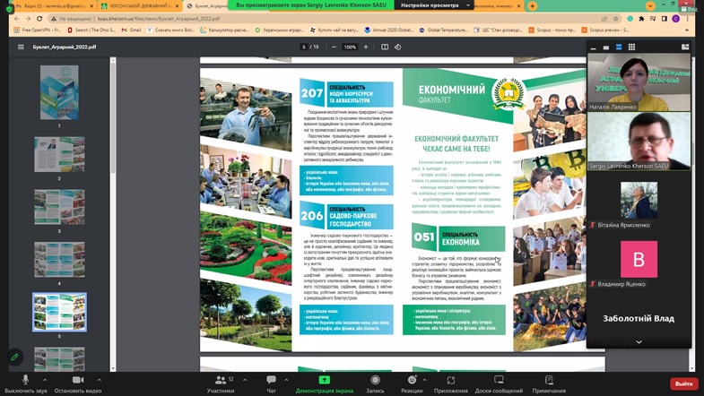This screenshot has height=396, width=704.
Task: Select page 2 thumbnail in sidebar
Action: coord(59,154)
